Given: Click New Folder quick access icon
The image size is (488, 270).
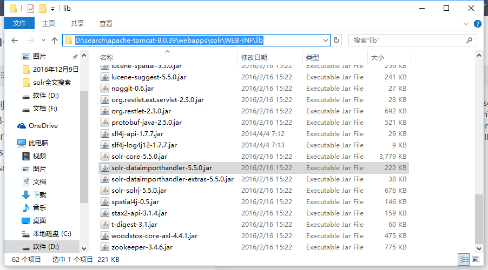Looking at the screenshot, I should 43,9.
